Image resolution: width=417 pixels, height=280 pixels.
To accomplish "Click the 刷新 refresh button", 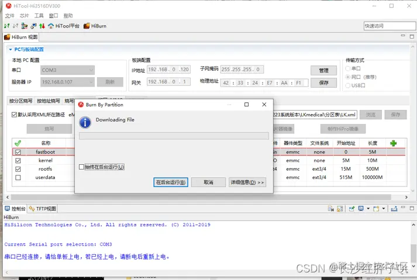I will [110, 82].
